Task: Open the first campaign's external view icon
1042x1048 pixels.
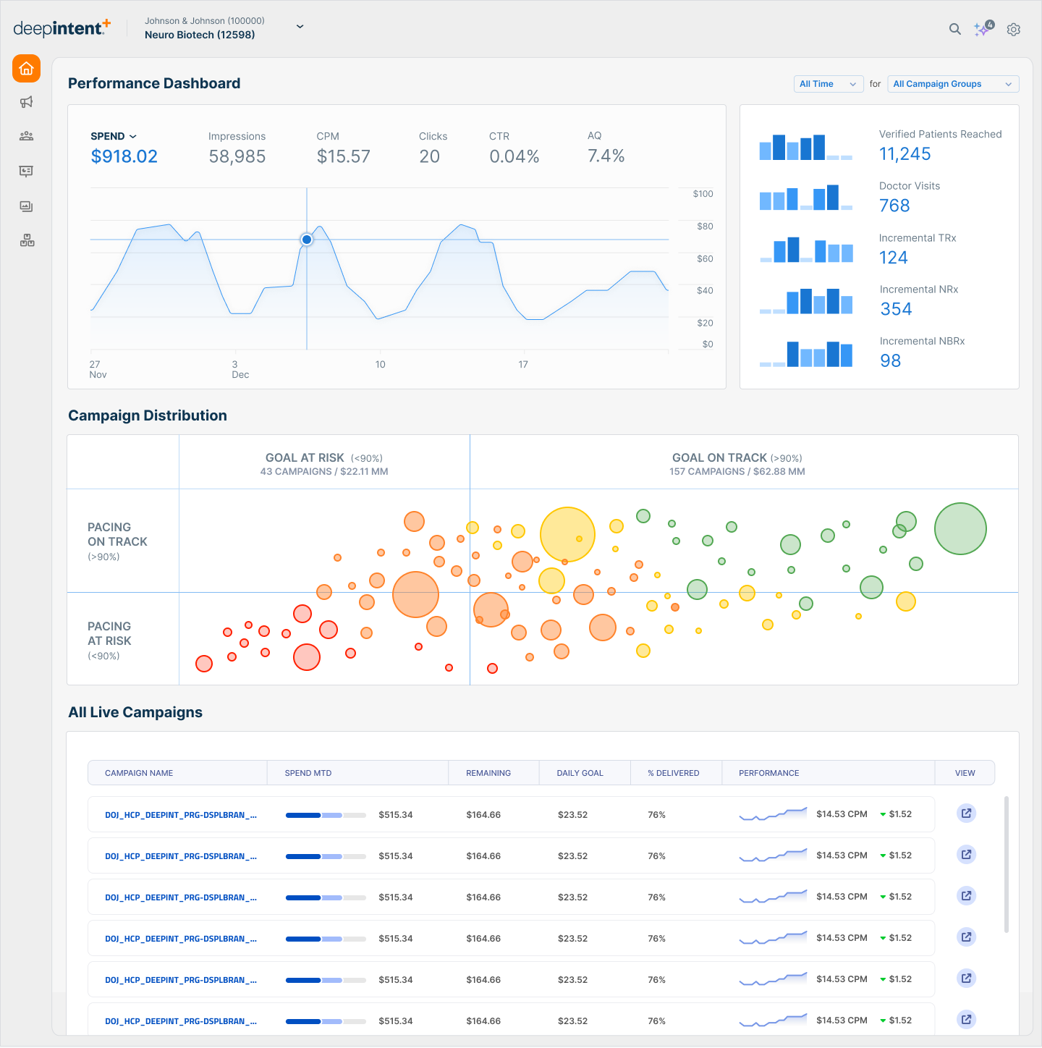Action: [966, 814]
